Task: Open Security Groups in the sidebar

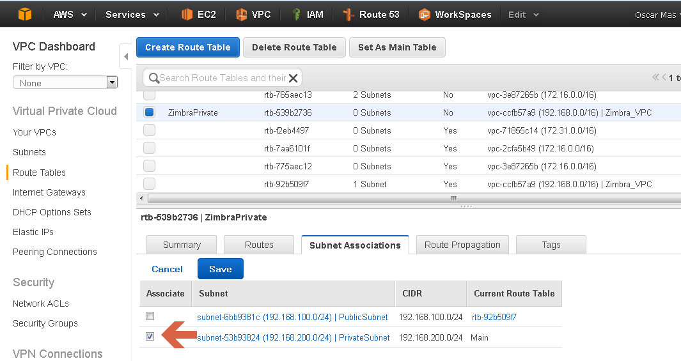Action: click(x=45, y=323)
